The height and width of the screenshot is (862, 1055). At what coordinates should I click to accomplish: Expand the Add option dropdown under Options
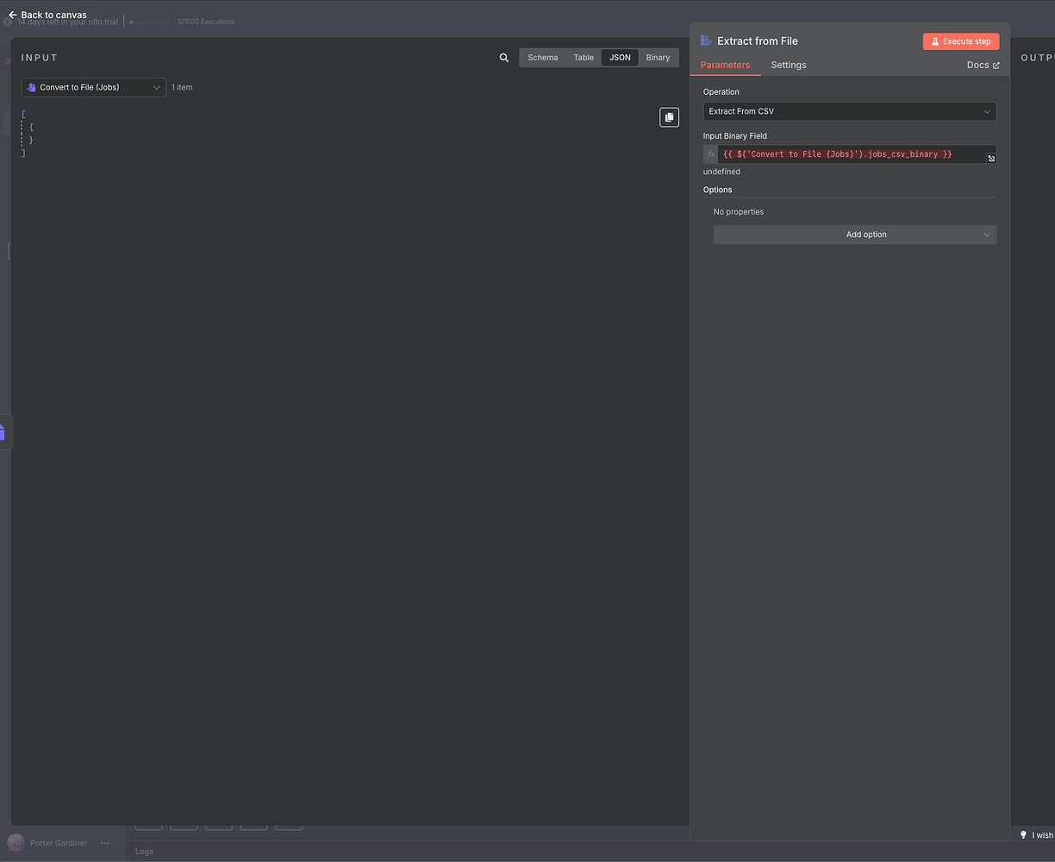point(854,234)
